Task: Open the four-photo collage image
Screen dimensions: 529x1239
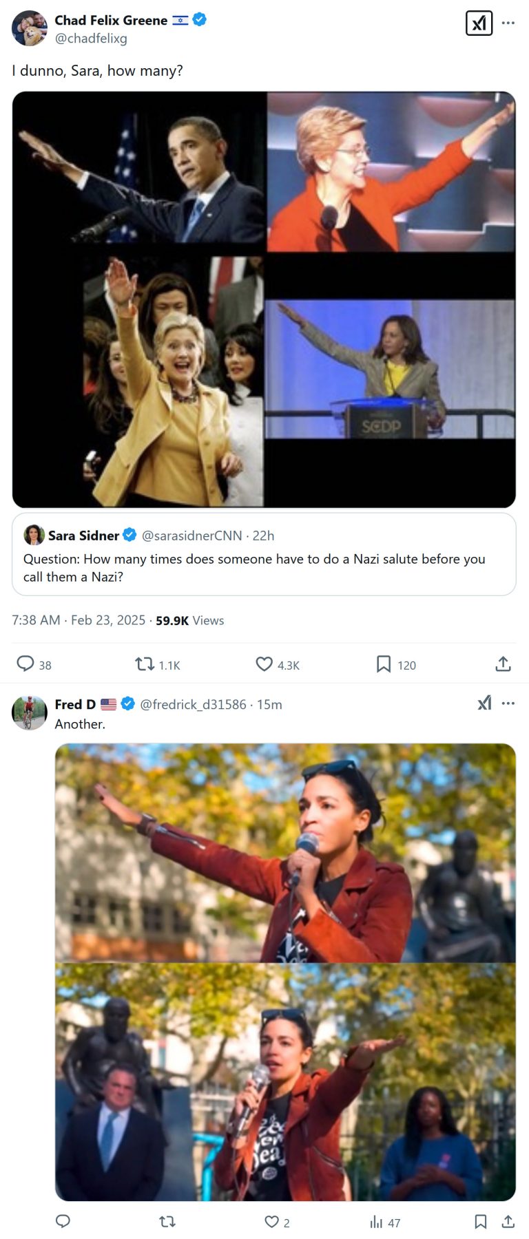Action: coord(264,299)
